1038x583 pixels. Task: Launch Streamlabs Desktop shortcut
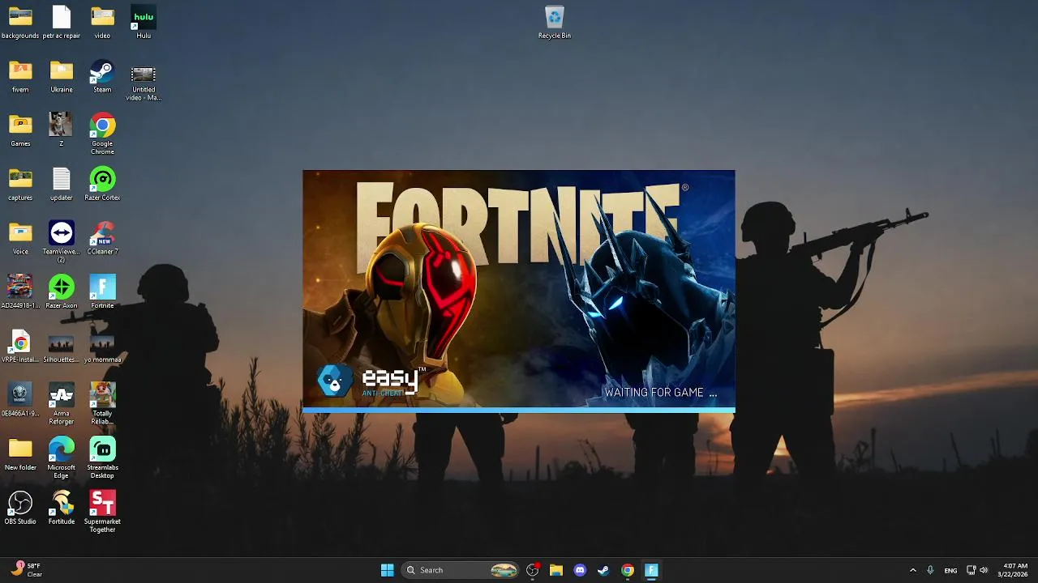click(102, 458)
